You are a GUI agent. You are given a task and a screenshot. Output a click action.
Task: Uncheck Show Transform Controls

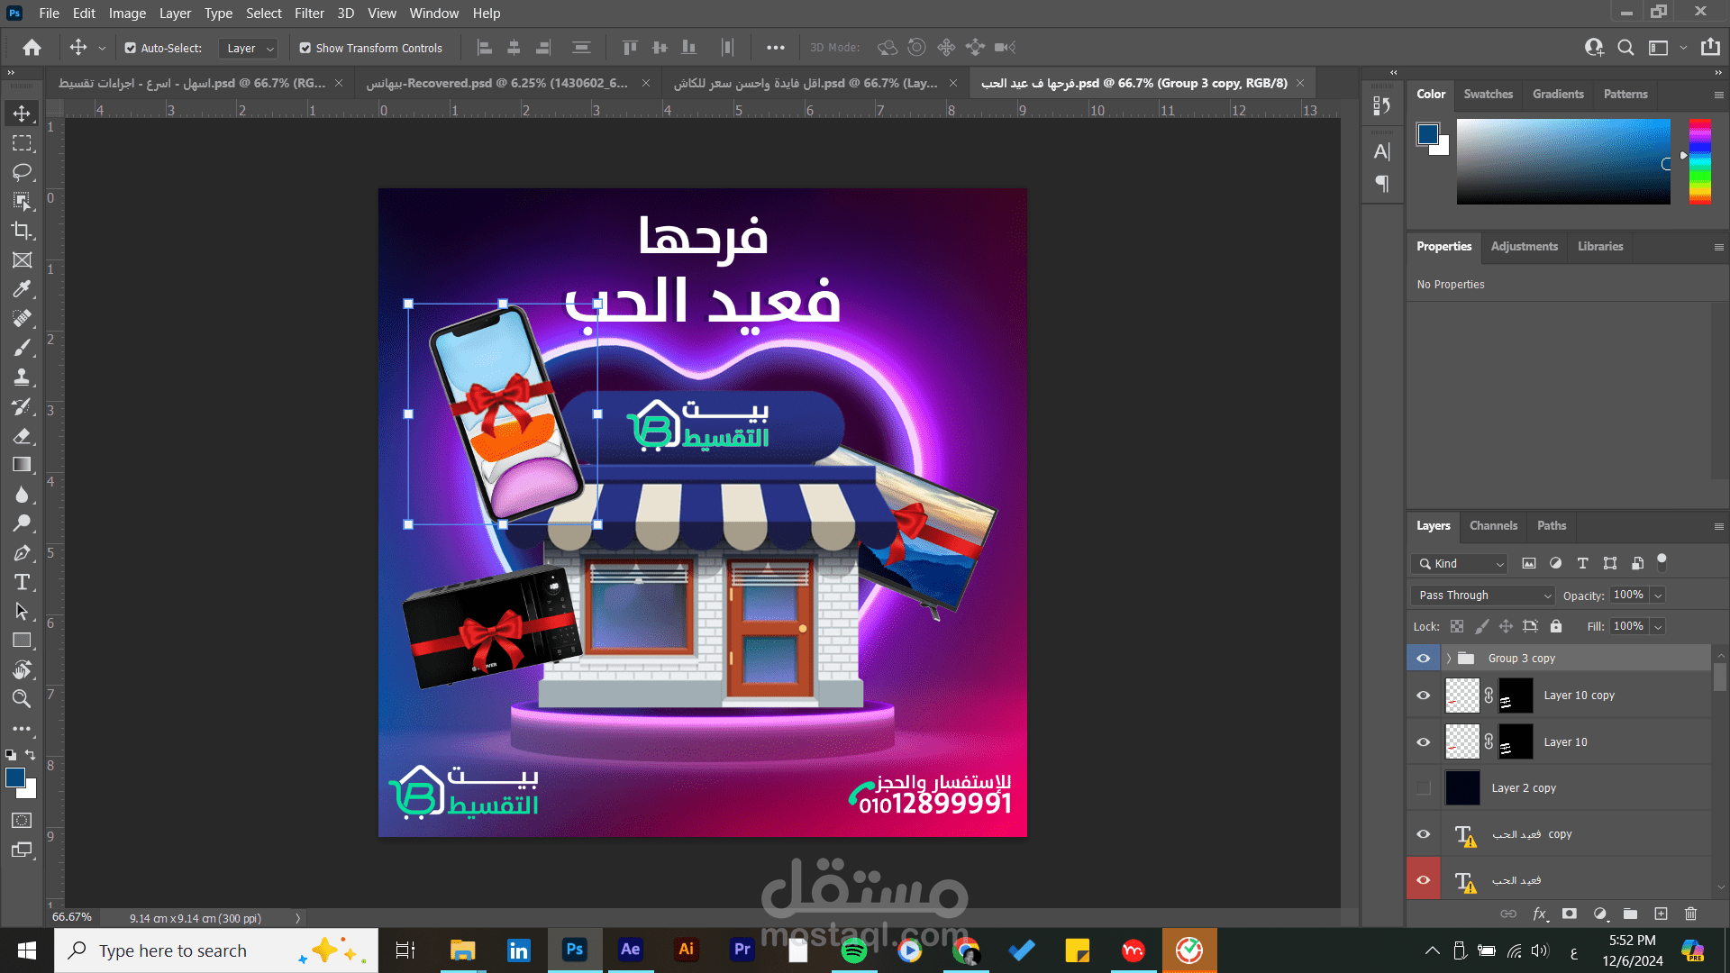click(x=305, y=48)
